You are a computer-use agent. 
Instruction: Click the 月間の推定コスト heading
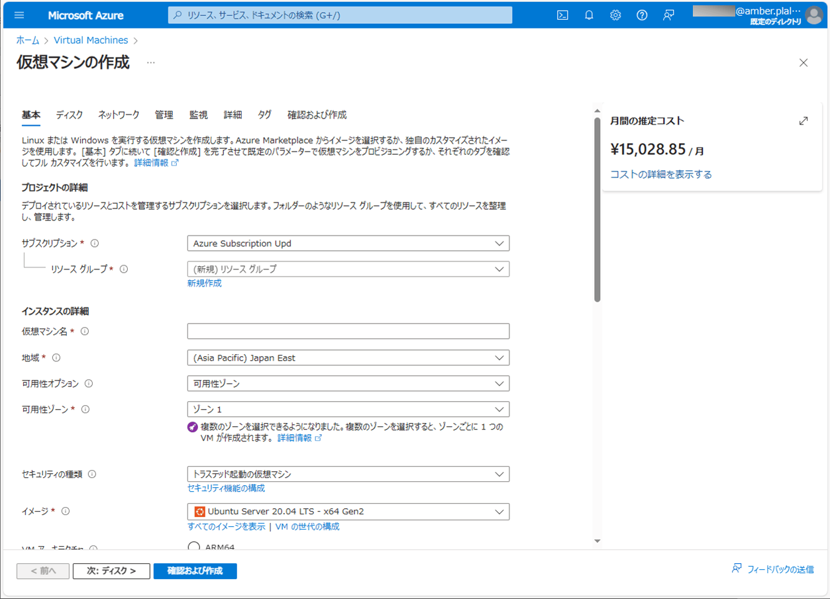tap(647, 121)
